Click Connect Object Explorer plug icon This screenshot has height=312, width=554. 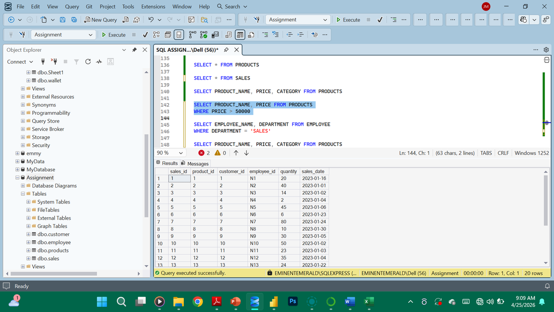click(43, 62)
